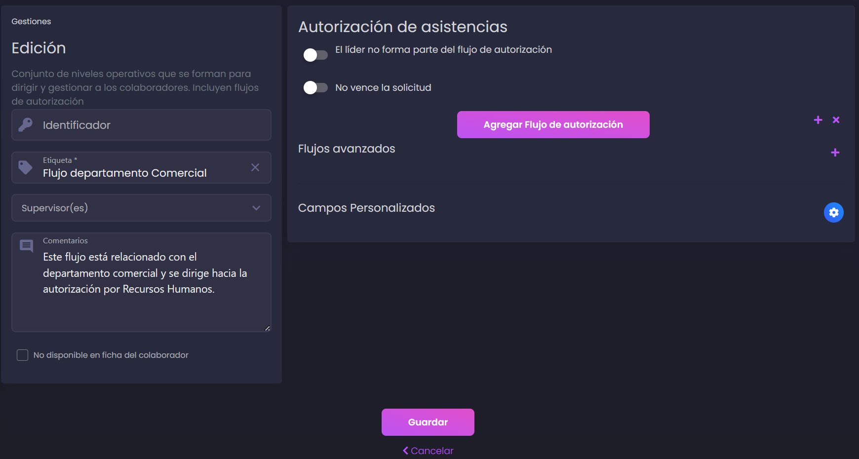Click the Cancelar link
Screen dimensions: 859x459
(x=428, y=451)
